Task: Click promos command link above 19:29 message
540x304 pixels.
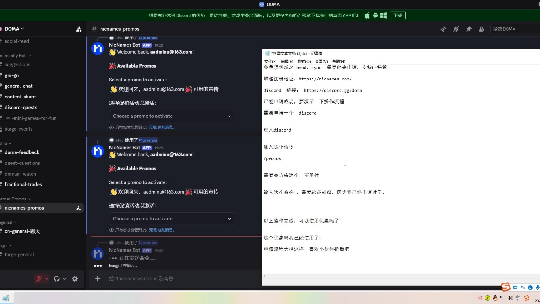Action: click(x=148, y=140)
